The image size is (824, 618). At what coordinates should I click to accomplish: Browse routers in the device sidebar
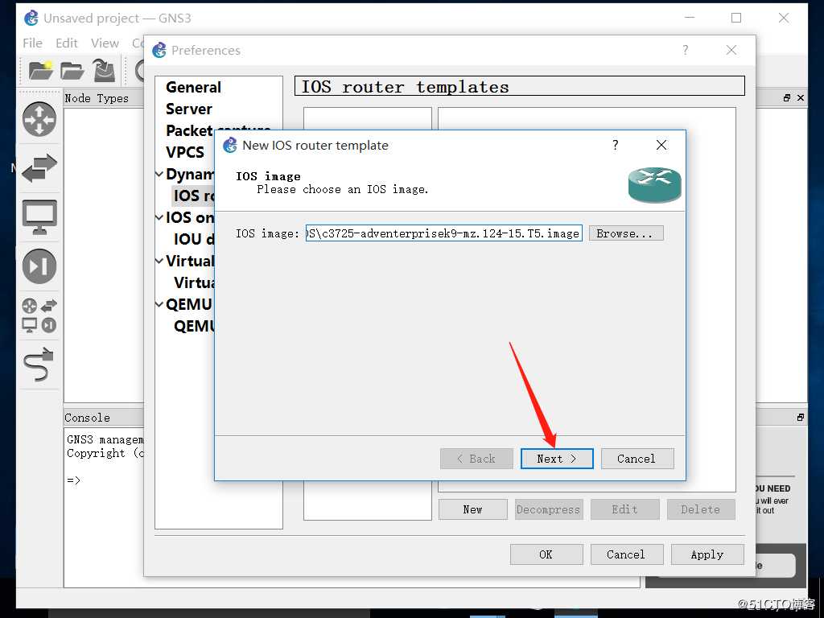pos(39,119)
